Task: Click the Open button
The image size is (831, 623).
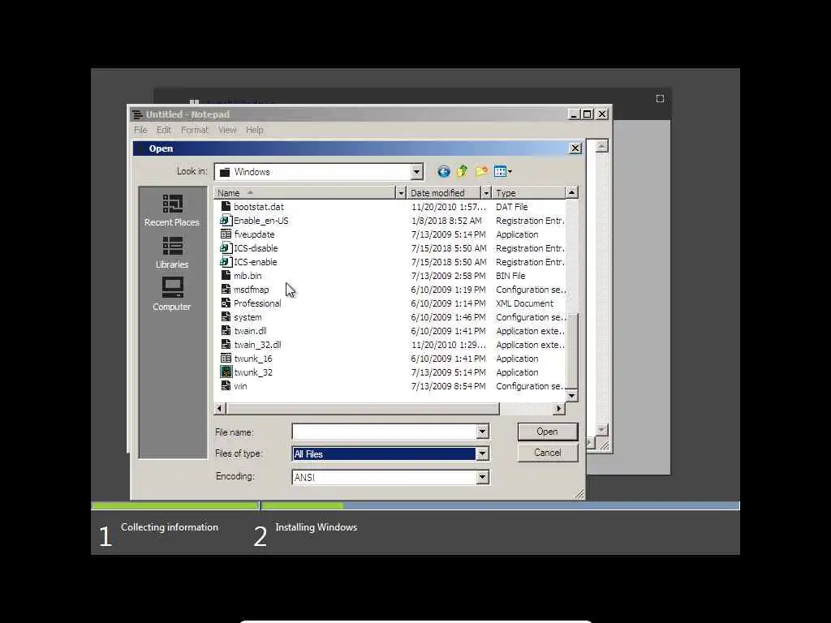Action: click(548, 432)
